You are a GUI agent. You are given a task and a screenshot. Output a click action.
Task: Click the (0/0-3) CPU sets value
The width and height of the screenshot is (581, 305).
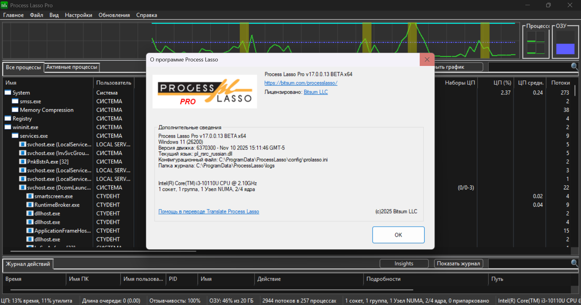[466, 188]
